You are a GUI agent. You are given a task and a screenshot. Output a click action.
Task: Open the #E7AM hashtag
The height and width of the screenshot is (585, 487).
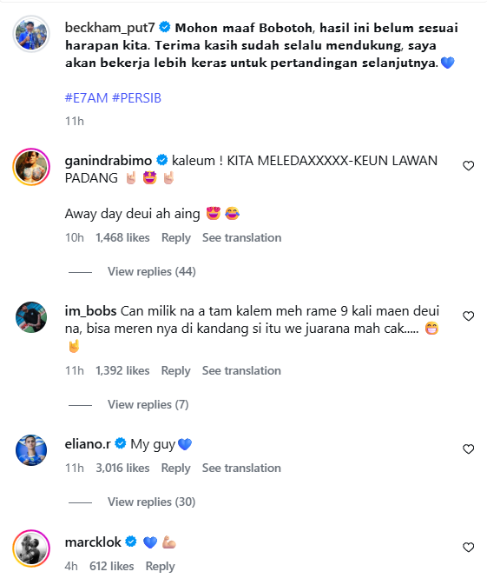(86, 98)
